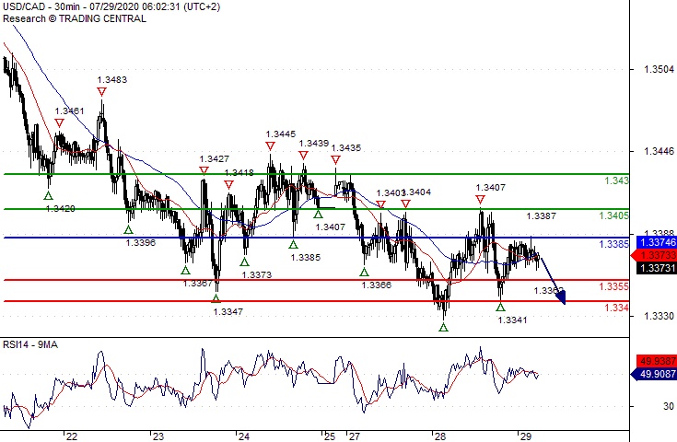This screenshot has width=677, height=442.
Task: Click the red triangle marker below 1.3461
Action: click(59, 123)
